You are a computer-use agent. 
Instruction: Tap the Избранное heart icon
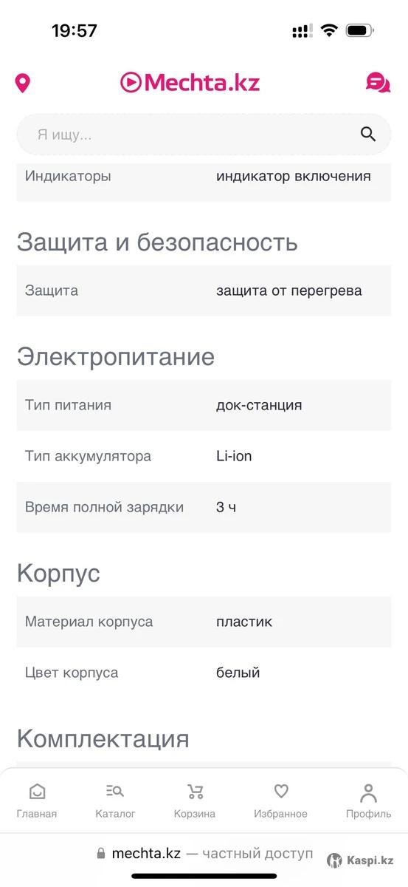(281, 792)
